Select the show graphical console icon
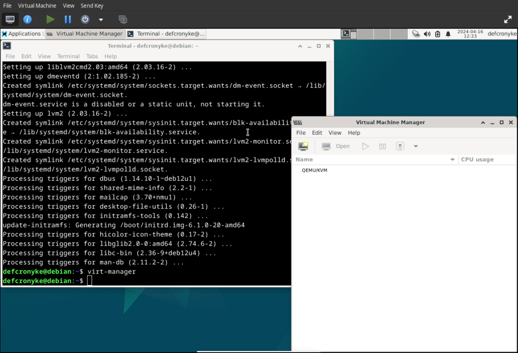The height and width of the screenshot is (353, 518). (x=10, y=19)
